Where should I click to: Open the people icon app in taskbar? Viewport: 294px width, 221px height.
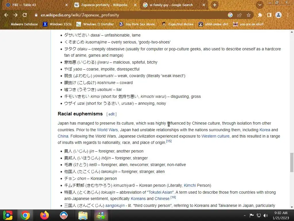[x=101, y=215]
